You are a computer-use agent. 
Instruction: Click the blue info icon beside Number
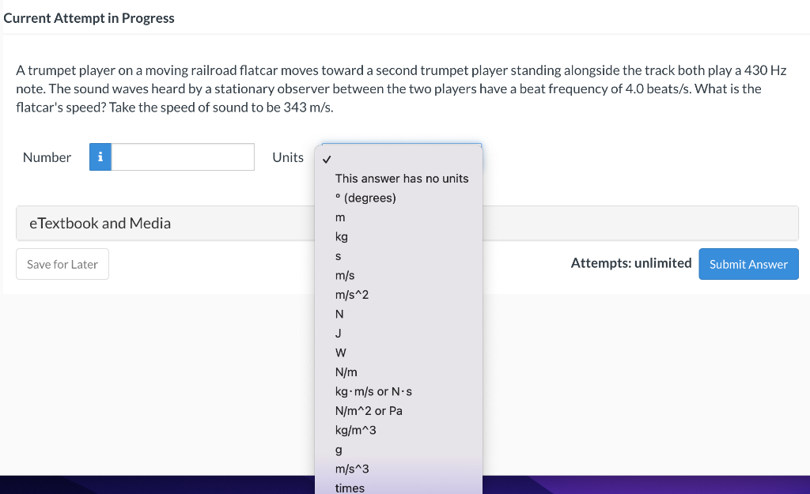[x=100, y=157]
